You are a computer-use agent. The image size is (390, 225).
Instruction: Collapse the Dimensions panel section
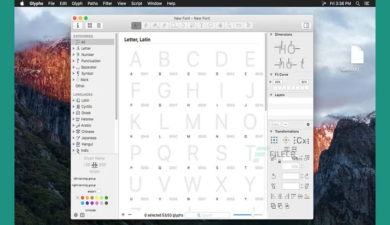point(272,34)
